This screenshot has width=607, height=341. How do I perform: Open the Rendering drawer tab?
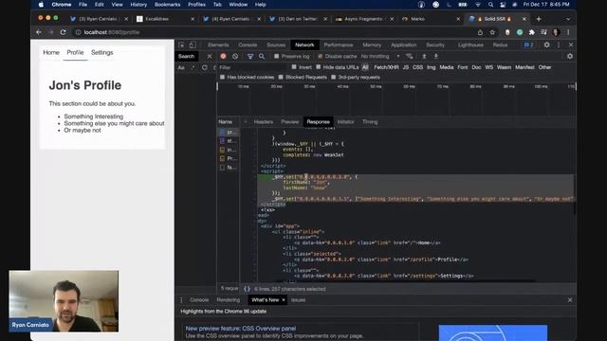229,300
